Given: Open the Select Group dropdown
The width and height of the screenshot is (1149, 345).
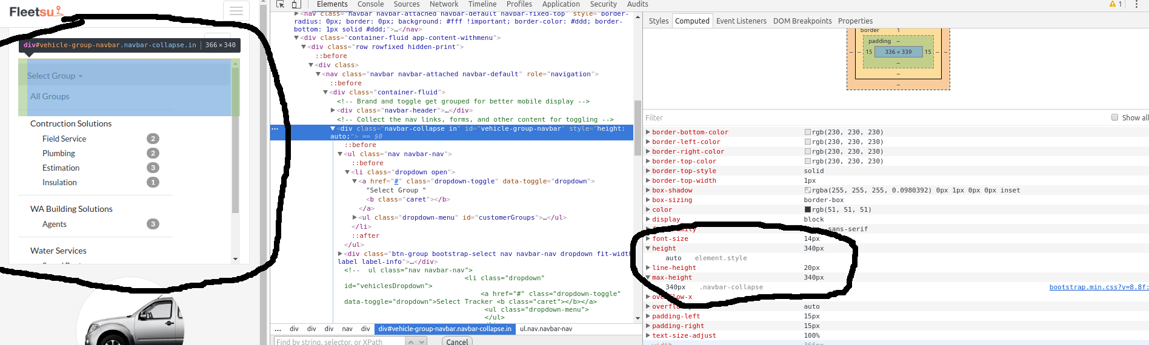Looking at the screenshot, I should [x=55, y=76].
